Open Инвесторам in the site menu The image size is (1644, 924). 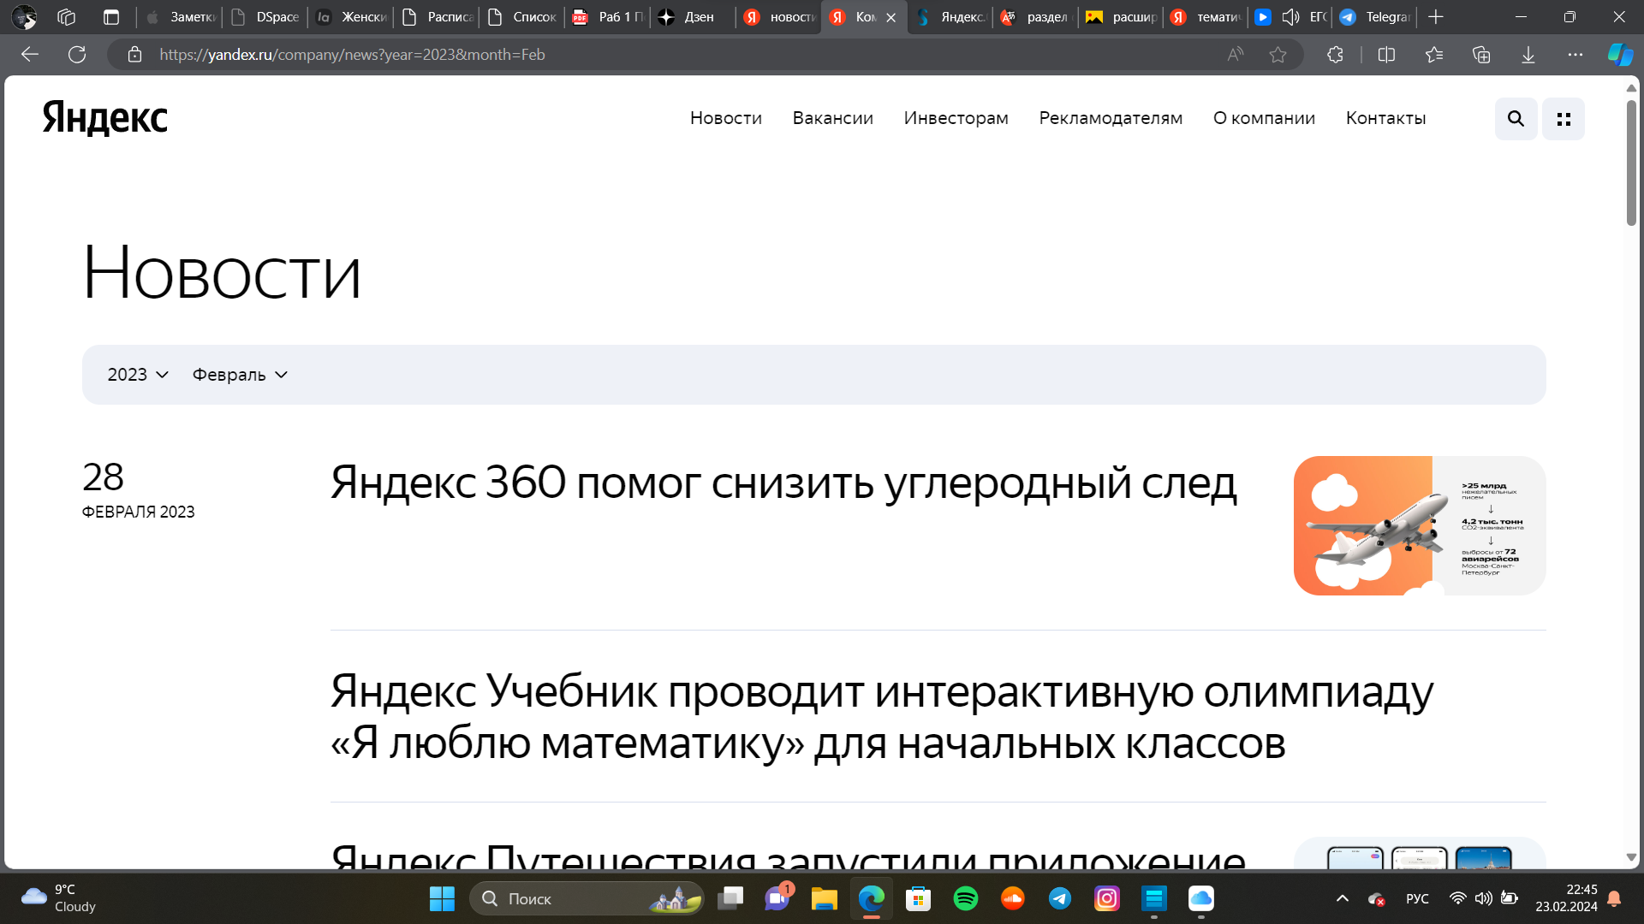point(956,118)
